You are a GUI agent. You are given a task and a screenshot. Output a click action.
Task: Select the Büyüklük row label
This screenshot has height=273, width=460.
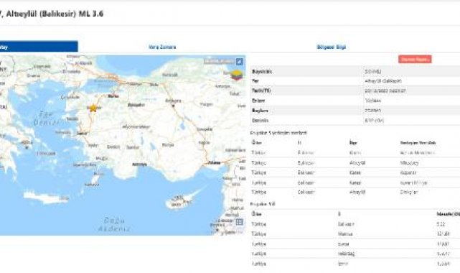[262, 71]
